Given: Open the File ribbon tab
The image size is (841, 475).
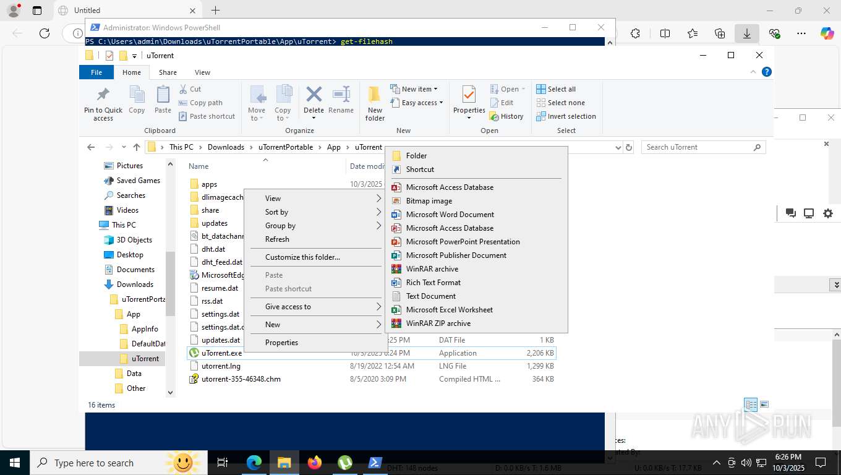Looking at the screenshot, I should click(x=96, y=72).
